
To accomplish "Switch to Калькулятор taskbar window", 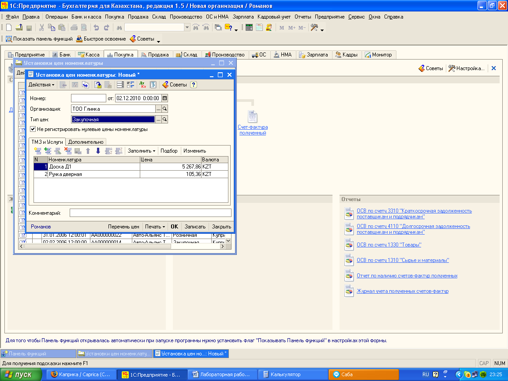I will point(292,374).
